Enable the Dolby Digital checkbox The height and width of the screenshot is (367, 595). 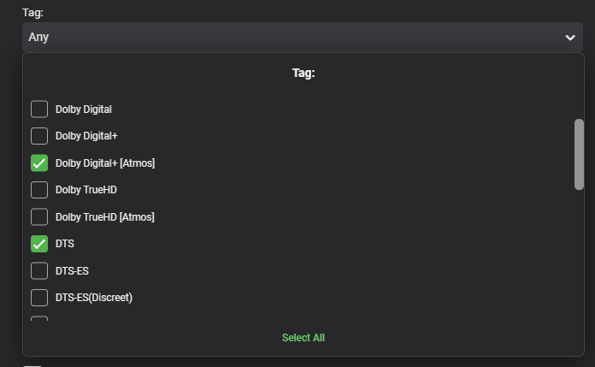39,109
